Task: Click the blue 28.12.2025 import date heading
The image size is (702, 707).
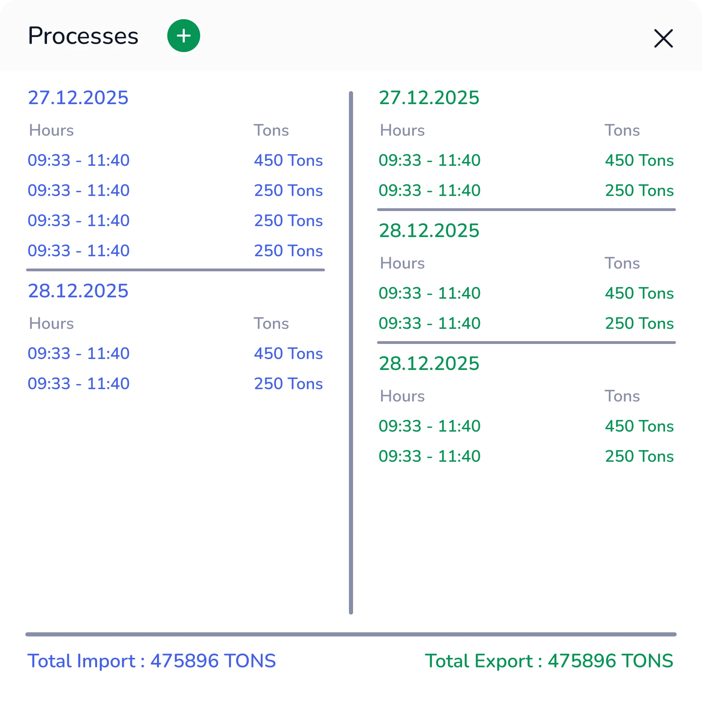Action: point(78,291)
